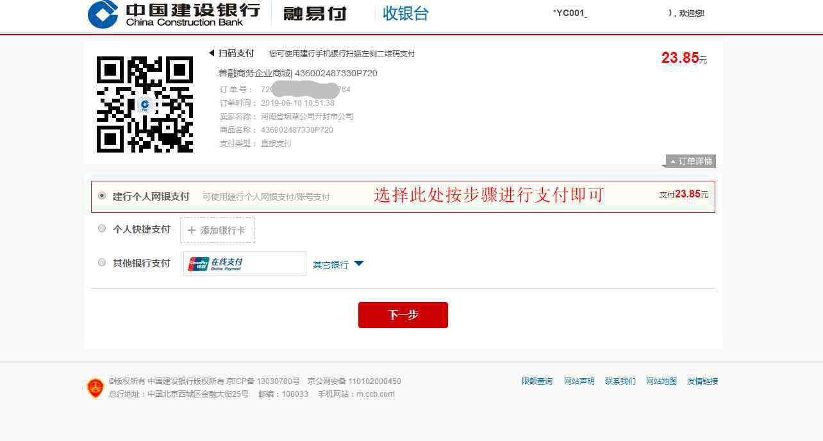Add a bank card via 添加银行卡

point(217,230)
